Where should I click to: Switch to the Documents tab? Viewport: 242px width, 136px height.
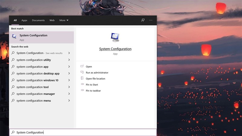[38, 20]
